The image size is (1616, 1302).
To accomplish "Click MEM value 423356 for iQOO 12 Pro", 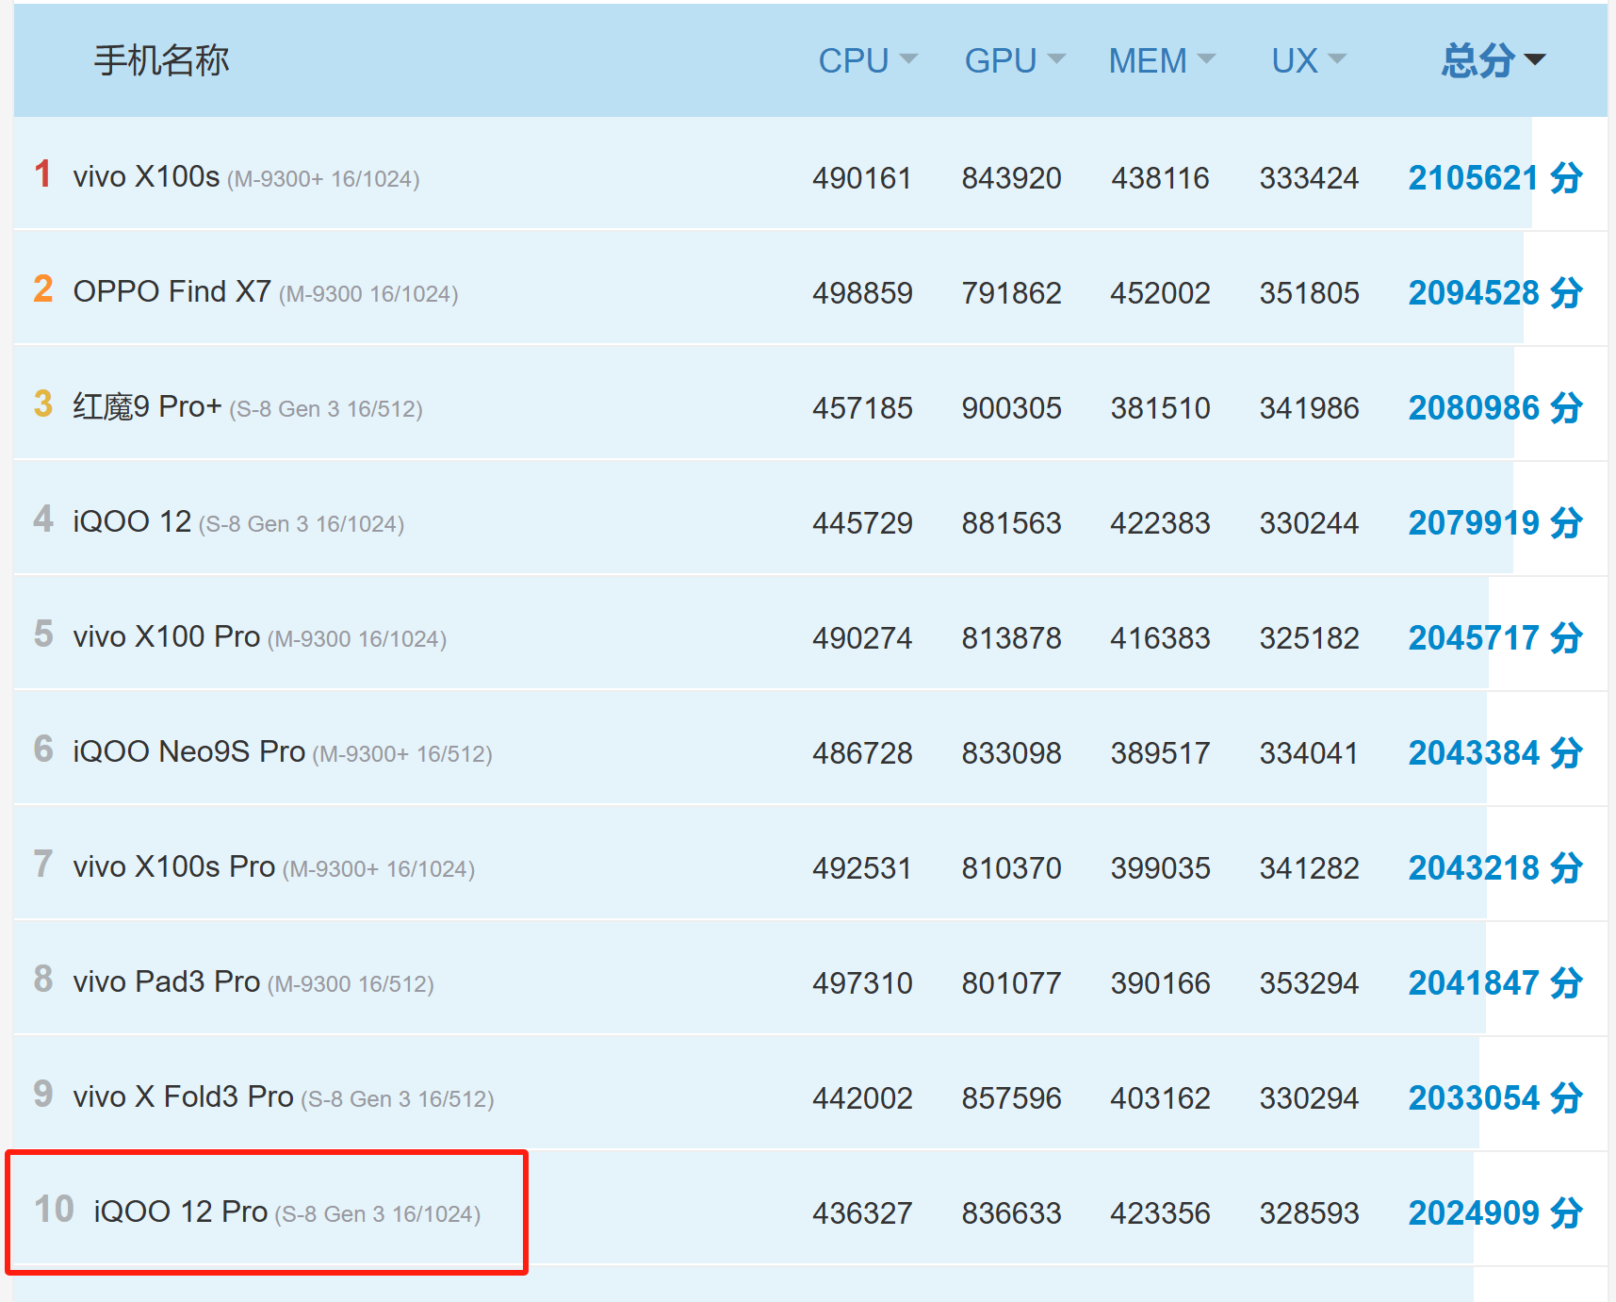I will (1160, 1213).
